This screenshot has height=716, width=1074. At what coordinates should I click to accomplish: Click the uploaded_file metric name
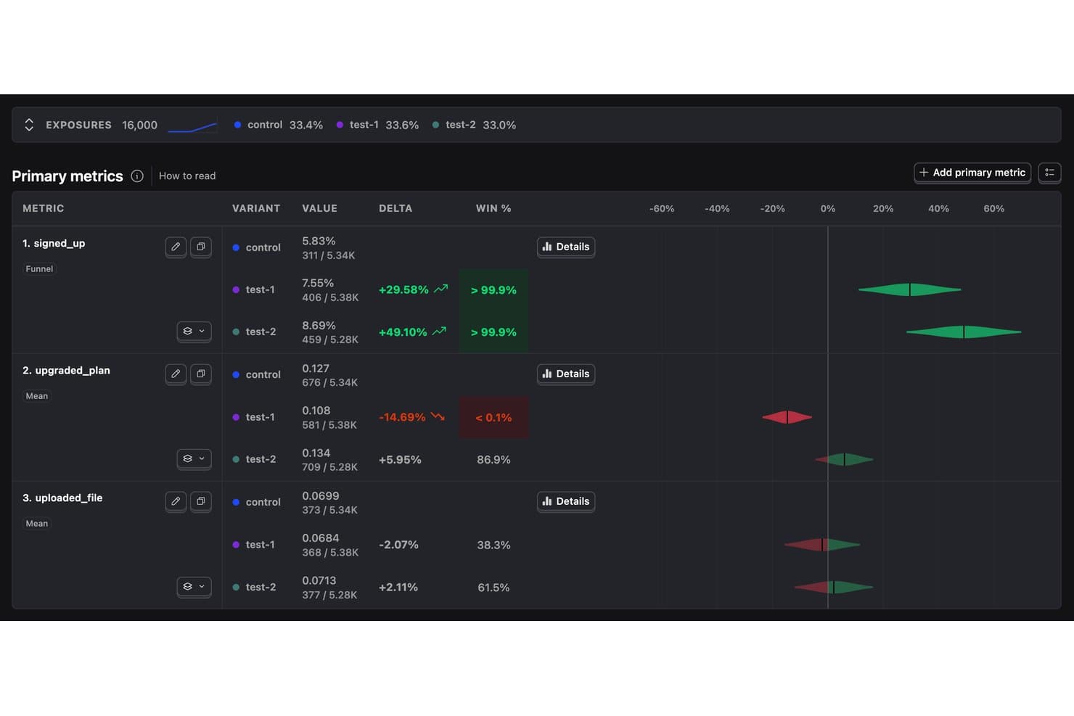click(62, 498)
